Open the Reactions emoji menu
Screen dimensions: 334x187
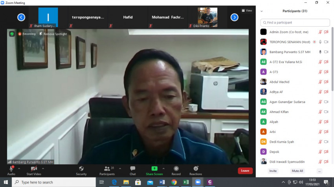point(196,171)
